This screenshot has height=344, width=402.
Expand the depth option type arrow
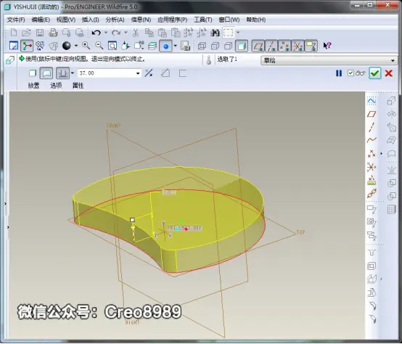(73, 73)
